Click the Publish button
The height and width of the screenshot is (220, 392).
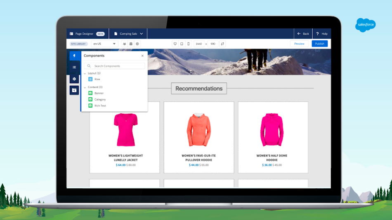(x=319, y=44)
